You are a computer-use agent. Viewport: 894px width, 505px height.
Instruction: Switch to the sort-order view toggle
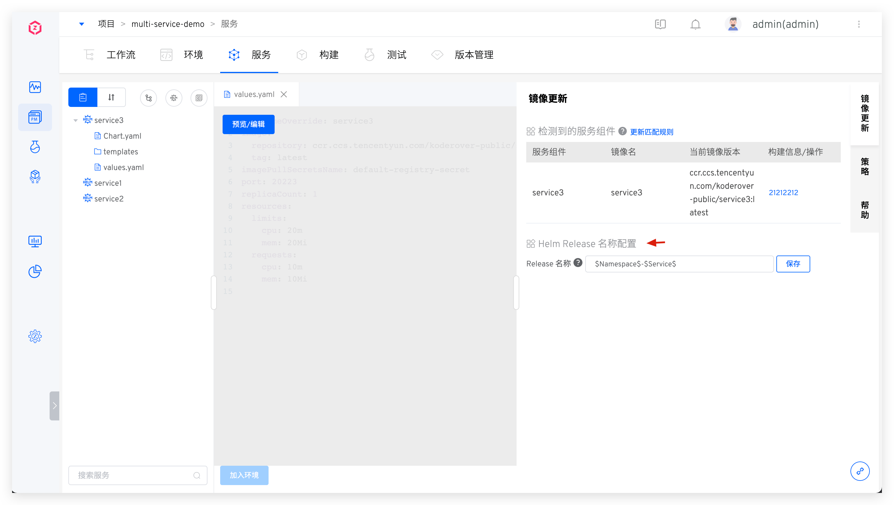point(111,97)
